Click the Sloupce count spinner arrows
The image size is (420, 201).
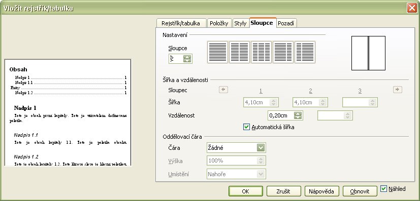coord(187,59)
